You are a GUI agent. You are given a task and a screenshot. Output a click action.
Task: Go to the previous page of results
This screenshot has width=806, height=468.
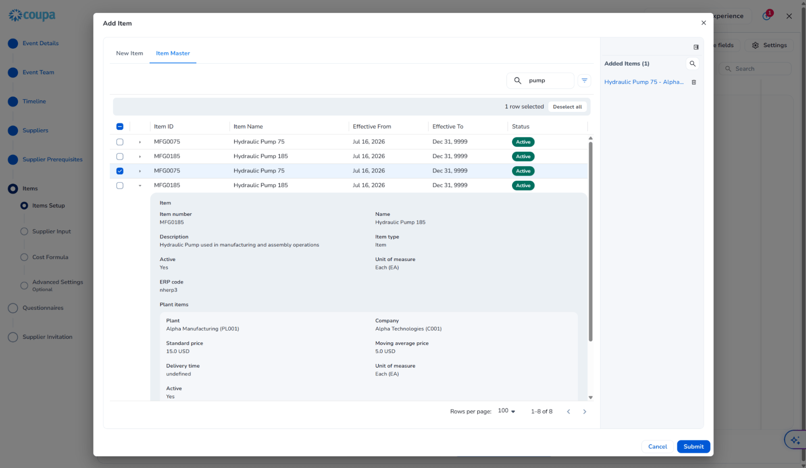(x=569, y=411)
